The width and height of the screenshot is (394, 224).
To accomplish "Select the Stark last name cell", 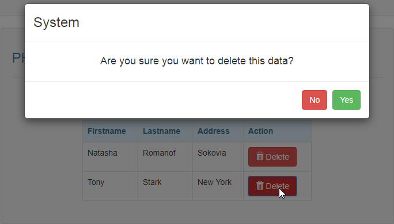I will tap(165, 186).
